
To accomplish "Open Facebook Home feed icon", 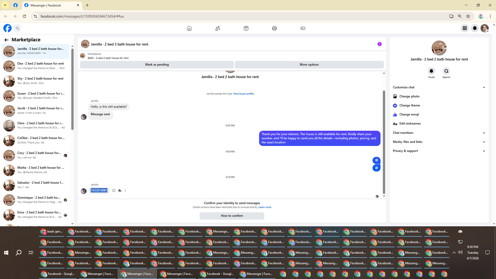I will click(x=189, y=28).
